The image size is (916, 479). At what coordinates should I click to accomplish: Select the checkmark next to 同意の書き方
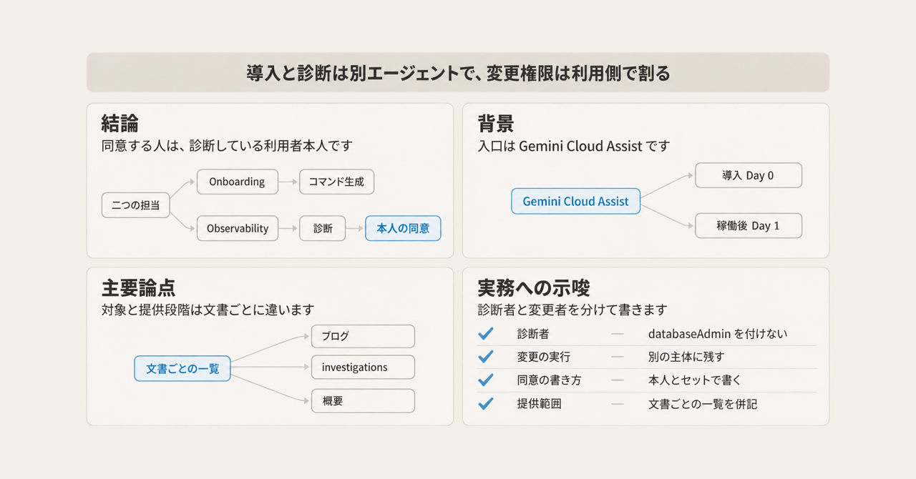pyautogui.click(x=485, y=380)
